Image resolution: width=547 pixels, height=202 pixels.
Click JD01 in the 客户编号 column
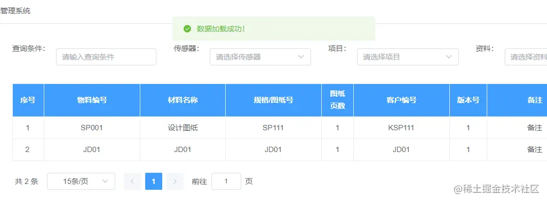(x=401, y=149)
